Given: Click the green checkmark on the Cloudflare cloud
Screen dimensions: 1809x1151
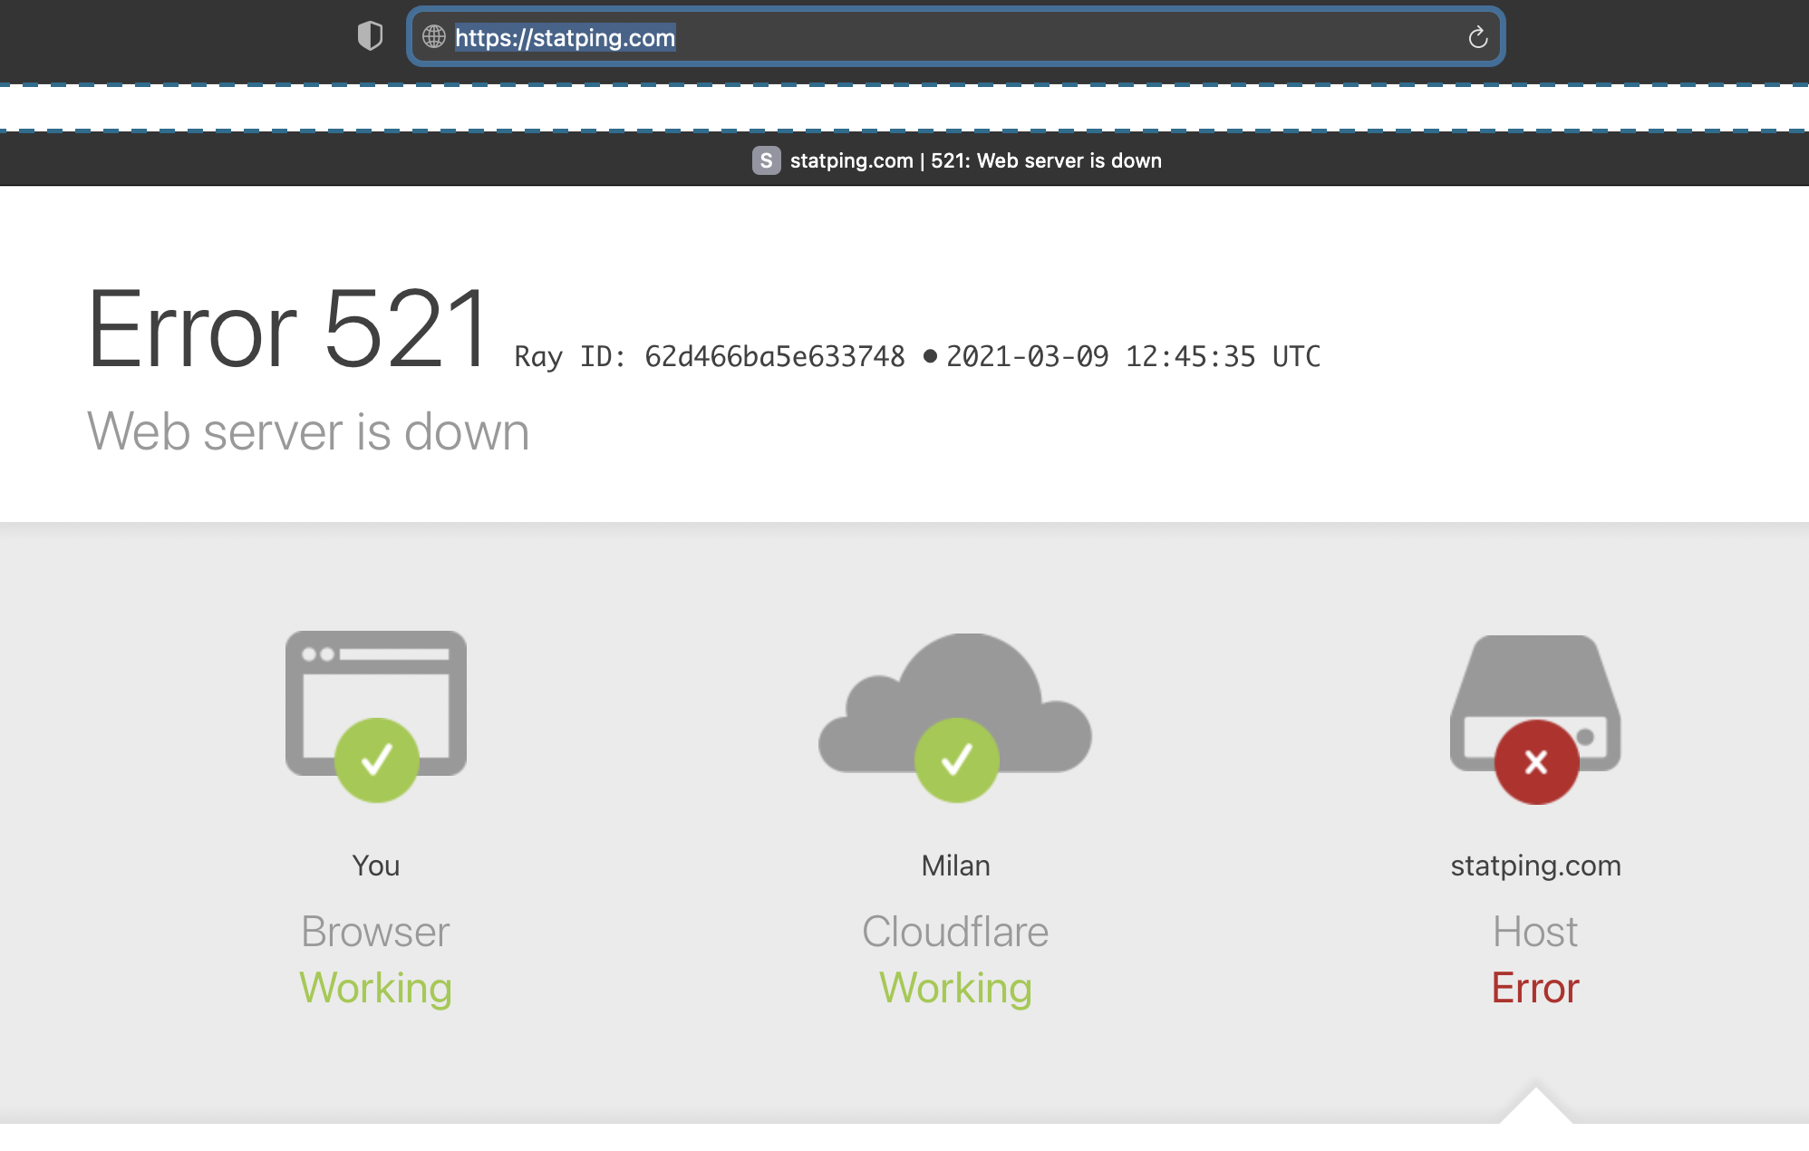Looking at the screenshot, I should point(957,759).
